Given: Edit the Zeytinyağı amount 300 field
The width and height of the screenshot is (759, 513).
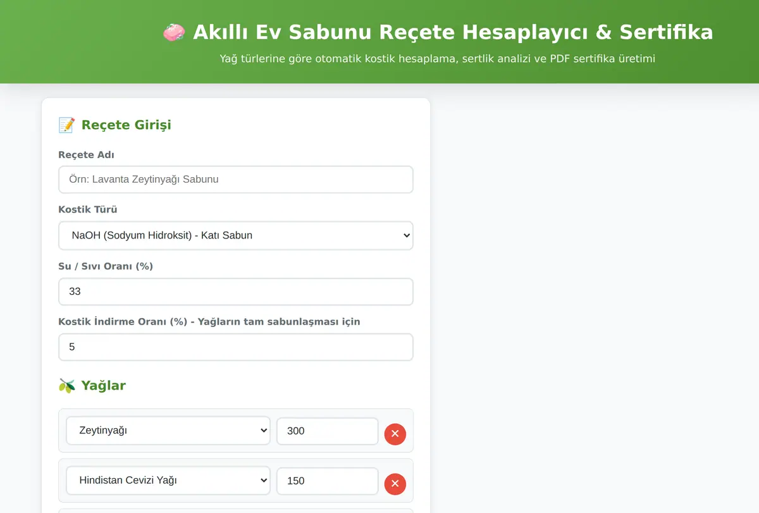Looking at the screenshot, I should (x=328, y=431).
